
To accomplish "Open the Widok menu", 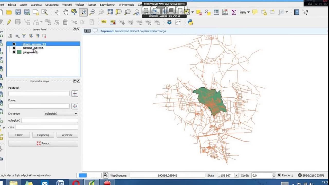I will tap(23, 5).
